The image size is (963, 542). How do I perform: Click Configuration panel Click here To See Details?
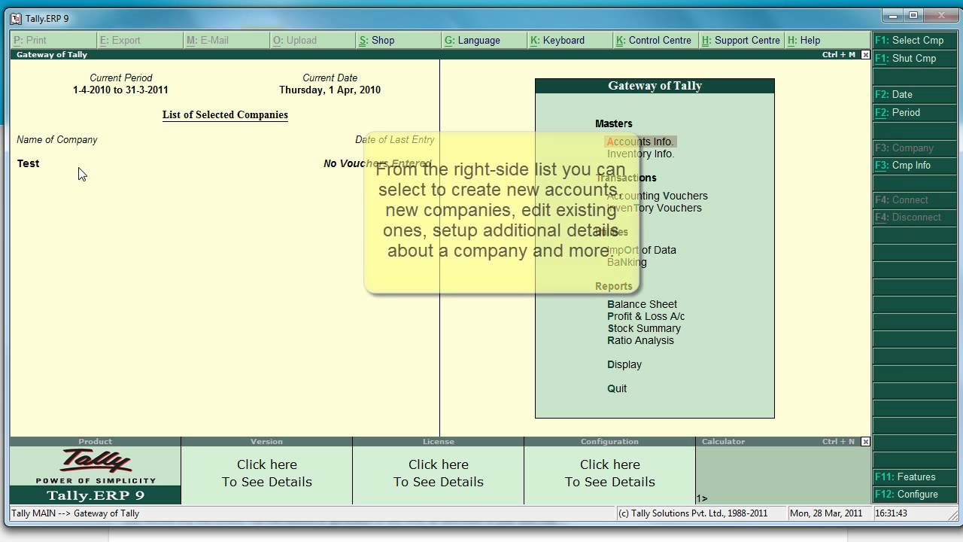click(610, 473)
